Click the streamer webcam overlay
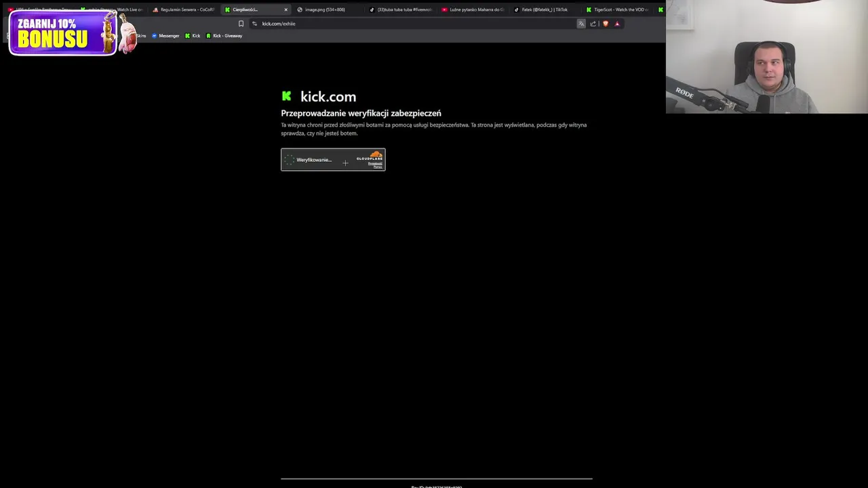 point(767,56)
